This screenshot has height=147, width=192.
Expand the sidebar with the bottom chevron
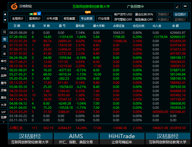coord(4,122)
